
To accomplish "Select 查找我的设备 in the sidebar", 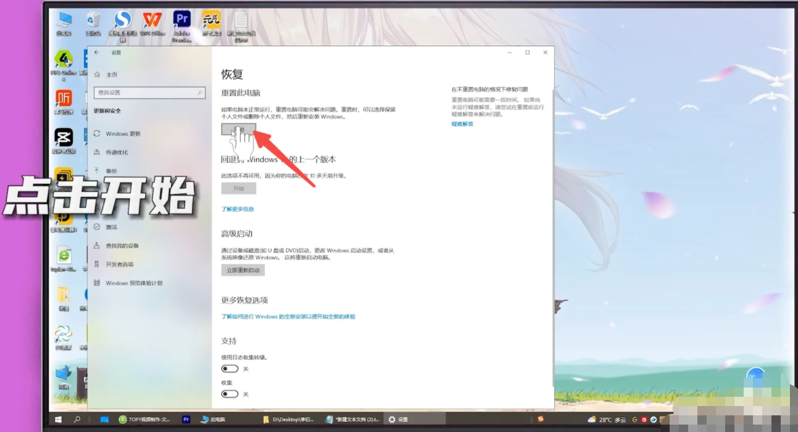I will pyautogui.click(x=116, y=246).
